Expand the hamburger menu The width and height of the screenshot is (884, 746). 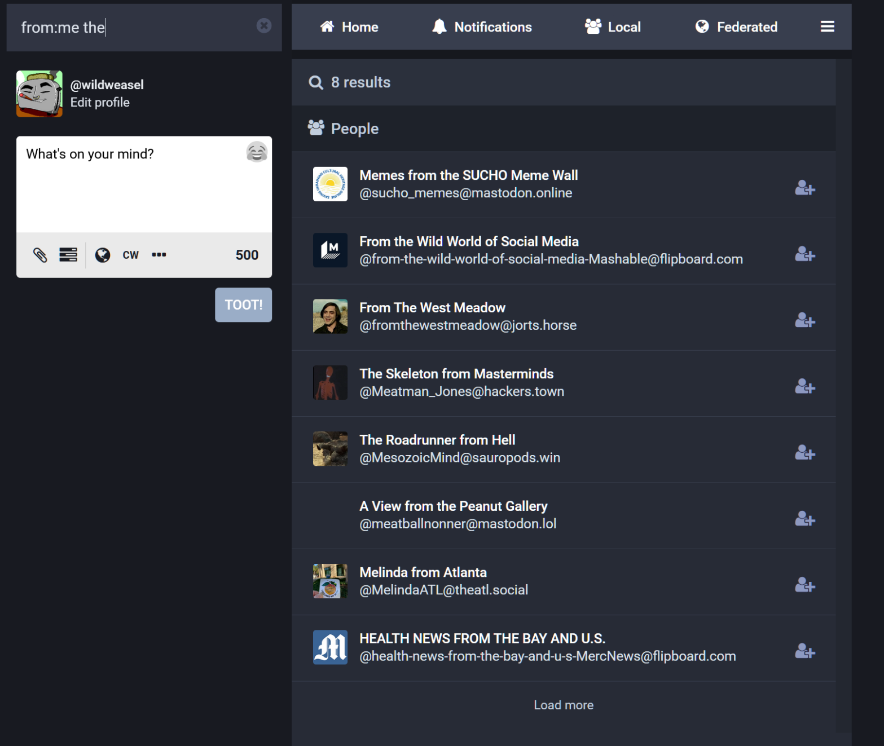point(827,27)
